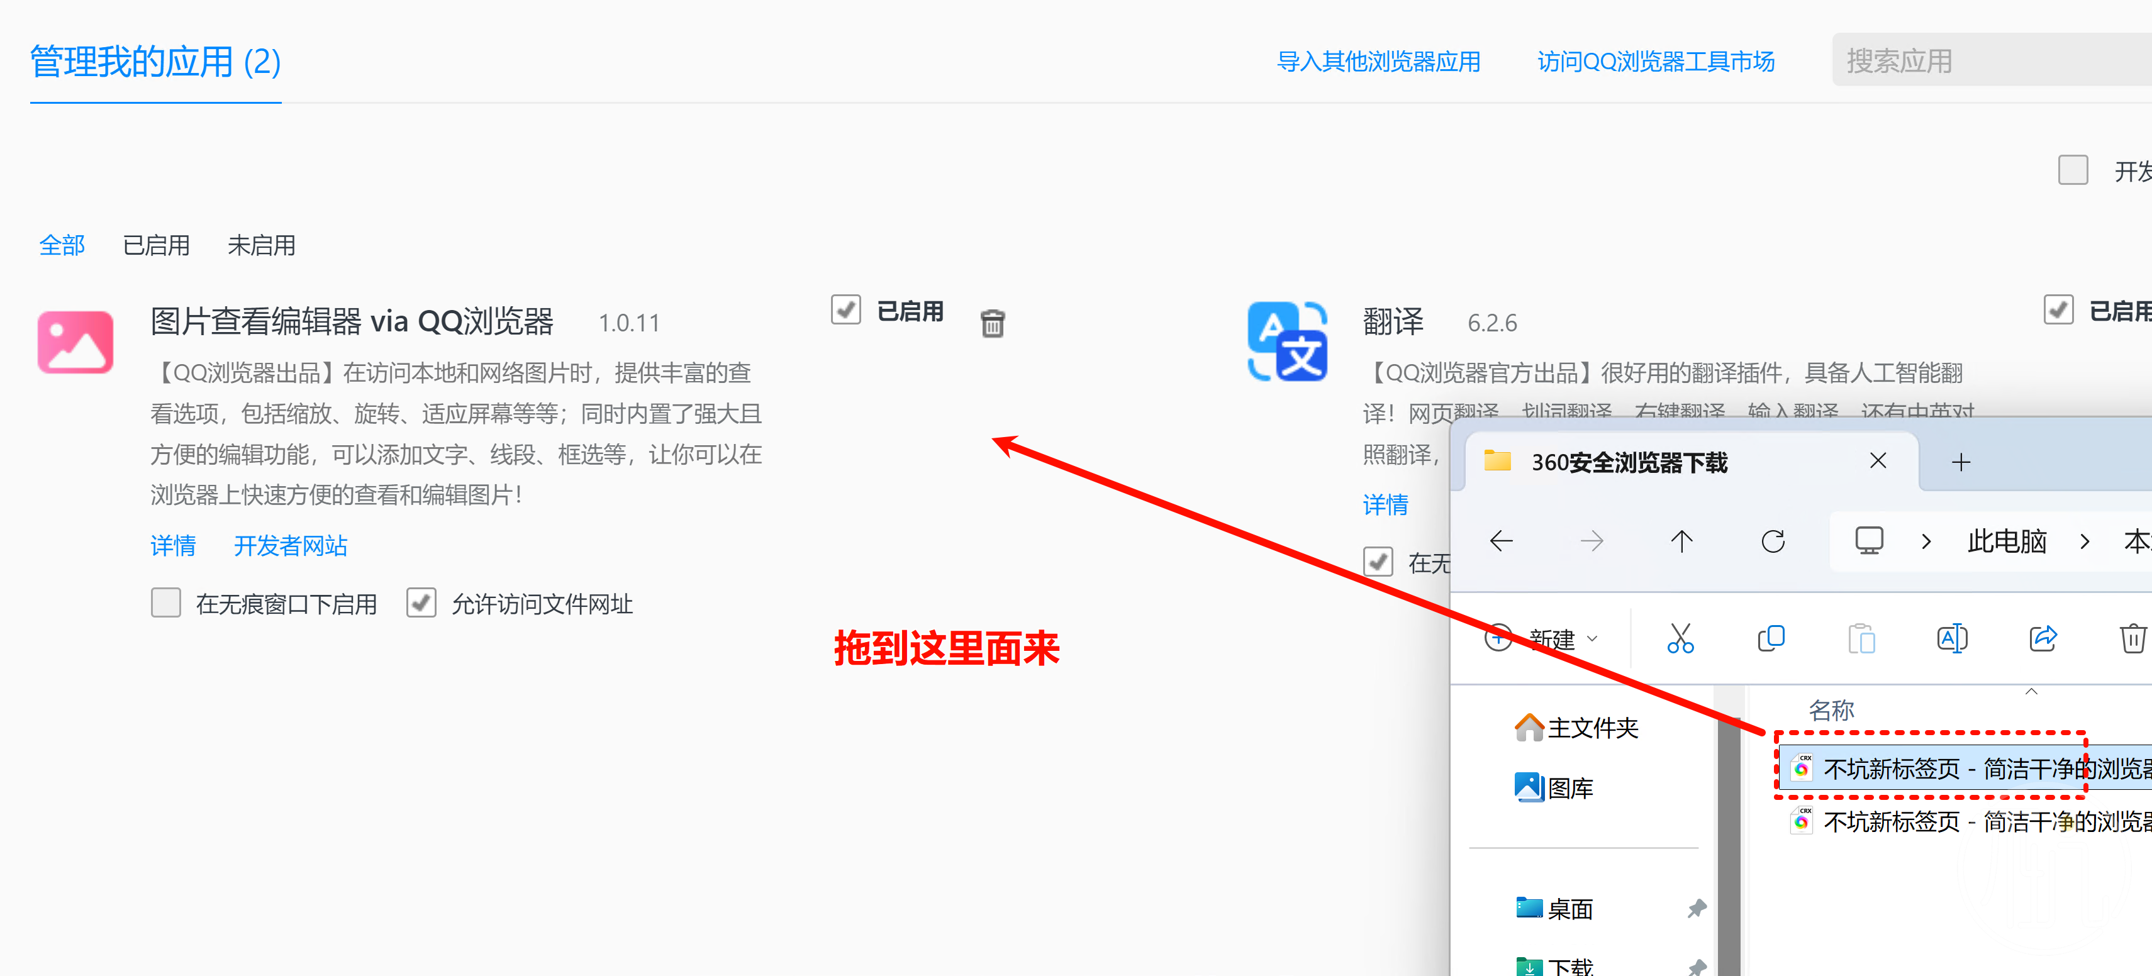The height and width of the screenshot is (976, 2152).
Task: Toggle 已启用 for 图片查看编辑器 extension
Action: pos(845,310)
